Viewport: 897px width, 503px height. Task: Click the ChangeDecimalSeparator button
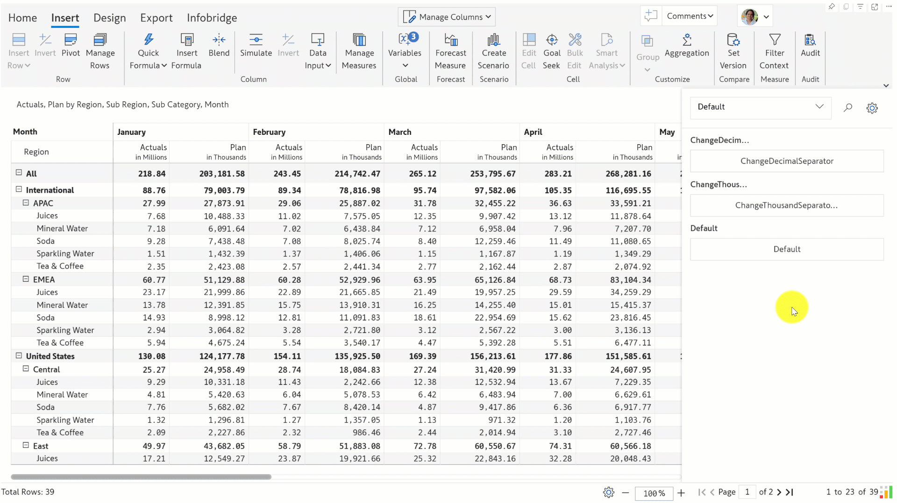click(787, 161)
